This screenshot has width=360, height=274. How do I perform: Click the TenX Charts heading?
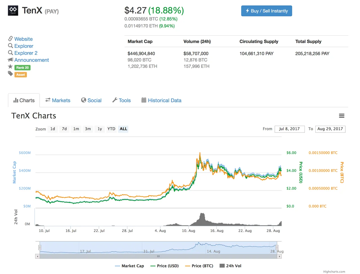pos(34,116)
